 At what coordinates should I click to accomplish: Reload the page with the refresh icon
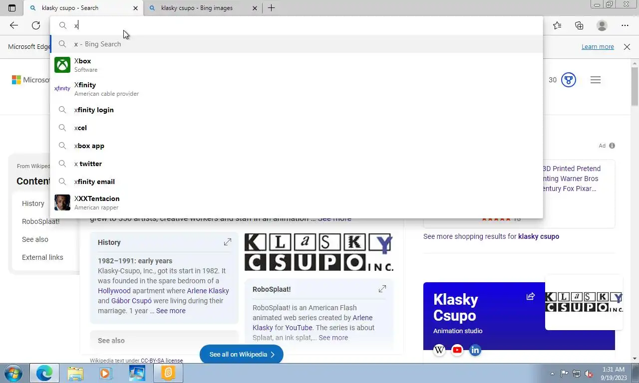coord(36,25)
